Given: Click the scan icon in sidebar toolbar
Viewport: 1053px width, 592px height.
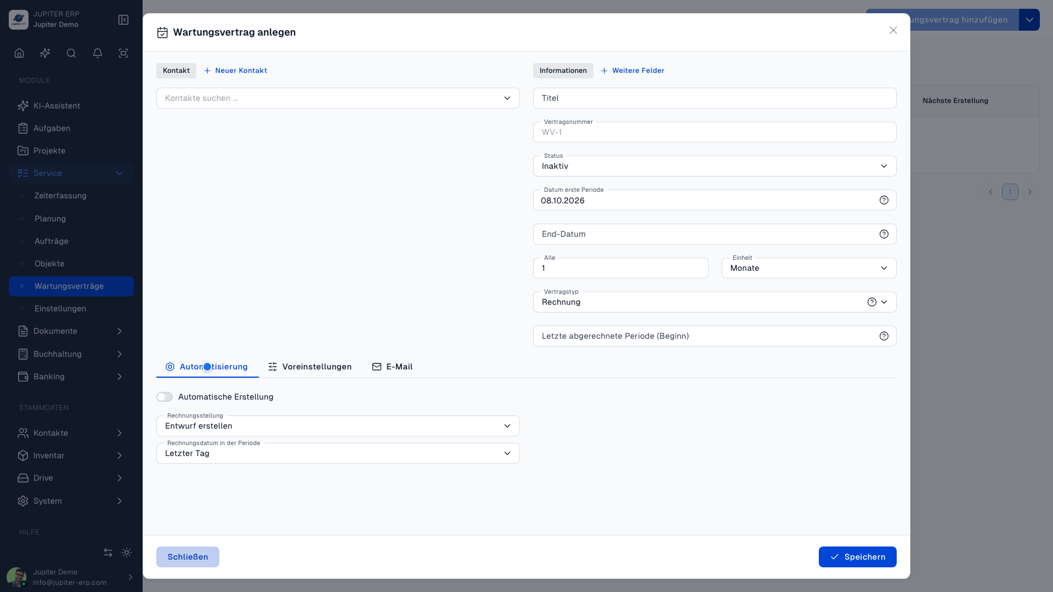Looking at the screenshot, I should (x=123, y=53).
